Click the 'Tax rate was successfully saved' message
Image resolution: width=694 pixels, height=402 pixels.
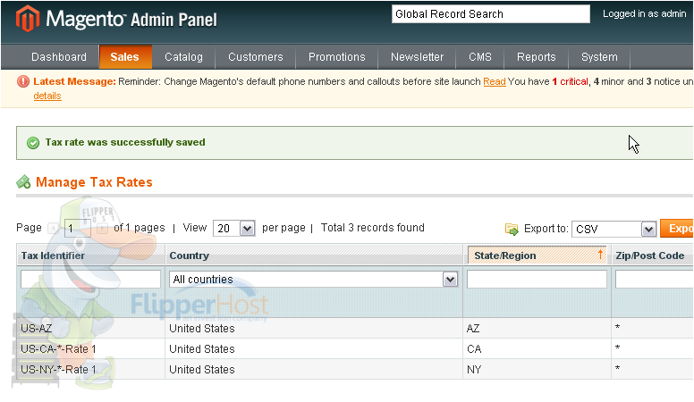tap(125, 142)
